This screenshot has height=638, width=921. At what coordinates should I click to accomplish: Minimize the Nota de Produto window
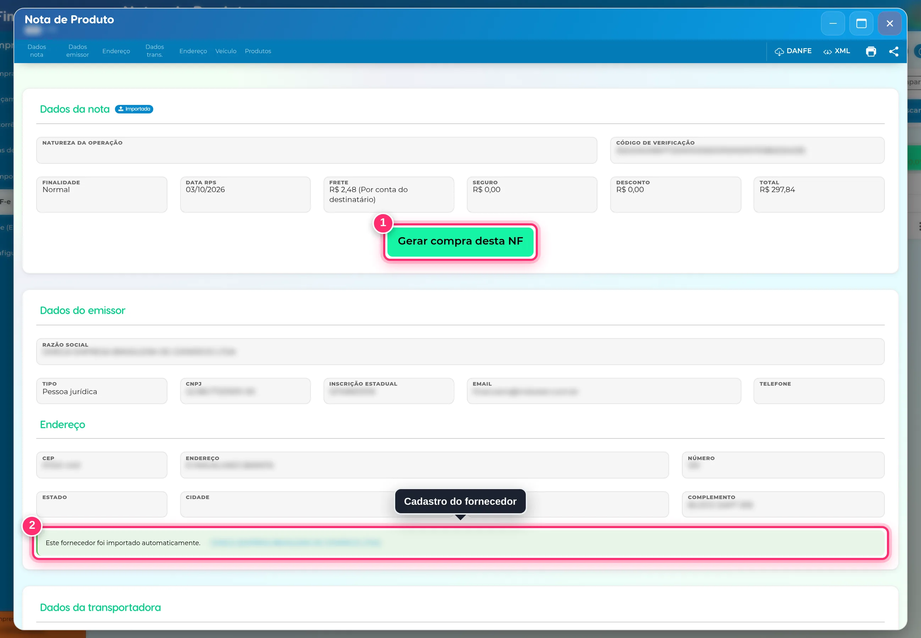[x=833, y=24]
